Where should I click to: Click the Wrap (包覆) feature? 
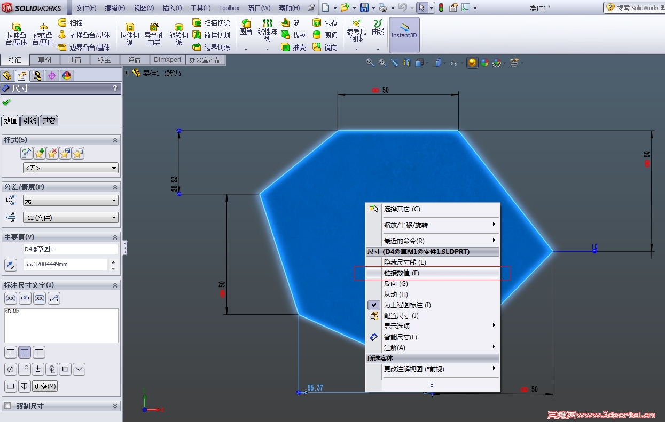pos(325,23)
